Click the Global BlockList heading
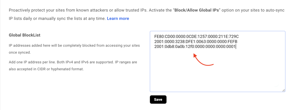 [x=25, y=35]
